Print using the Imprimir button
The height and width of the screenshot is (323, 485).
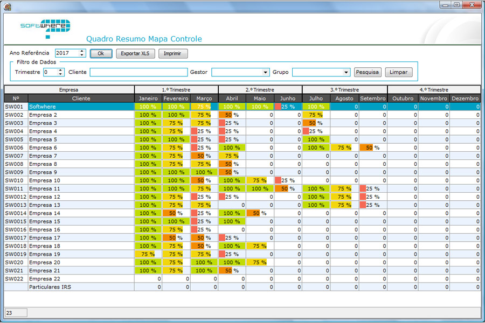[x=172, y=54]
